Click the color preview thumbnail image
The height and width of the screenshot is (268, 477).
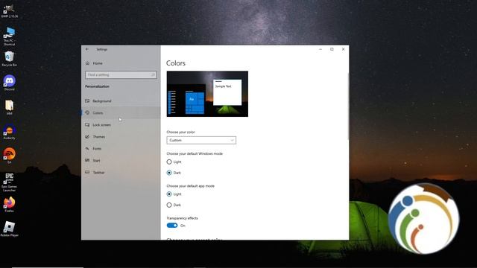pyautogui.click(x=207, y=94)
